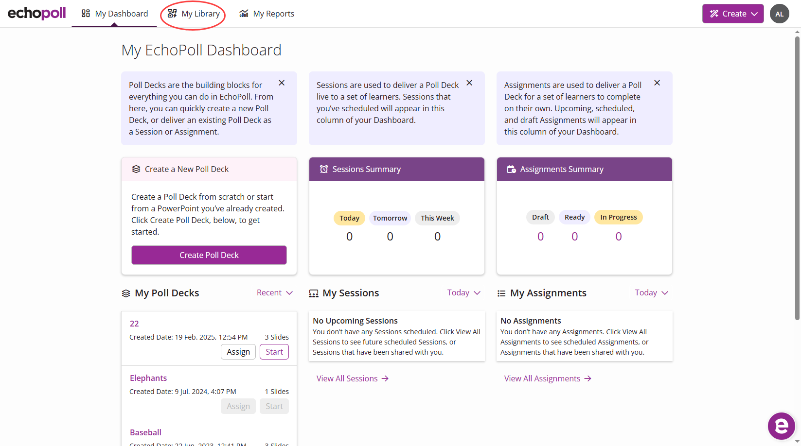Expand the Create dropdown button
This screenshot has width=801, height=446.
[x=733, y=14]
